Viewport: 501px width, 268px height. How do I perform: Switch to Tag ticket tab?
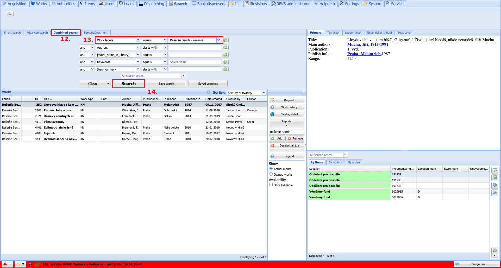pos(333,33)
